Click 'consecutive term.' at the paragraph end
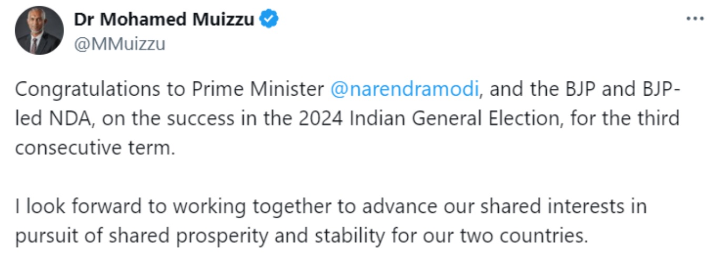Viewport: 714px width, 255px height. (94, 148)
